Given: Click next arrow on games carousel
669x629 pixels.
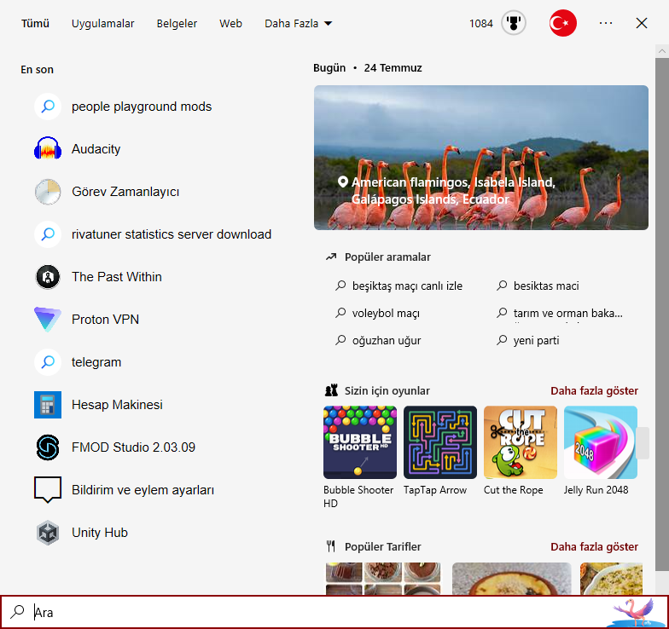Looking at the screenshot, I should pos(643,443).
